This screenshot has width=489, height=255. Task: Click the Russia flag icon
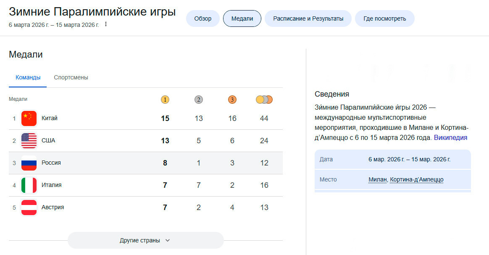coord(29,163)
